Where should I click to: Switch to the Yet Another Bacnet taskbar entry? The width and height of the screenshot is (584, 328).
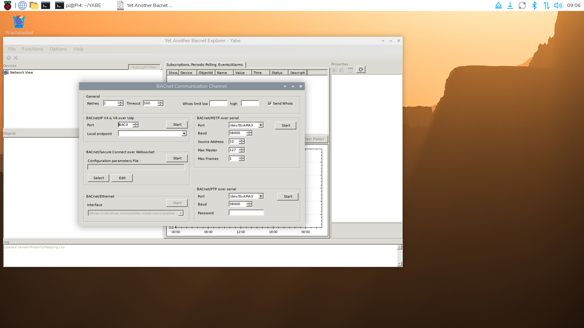[145, 5]
